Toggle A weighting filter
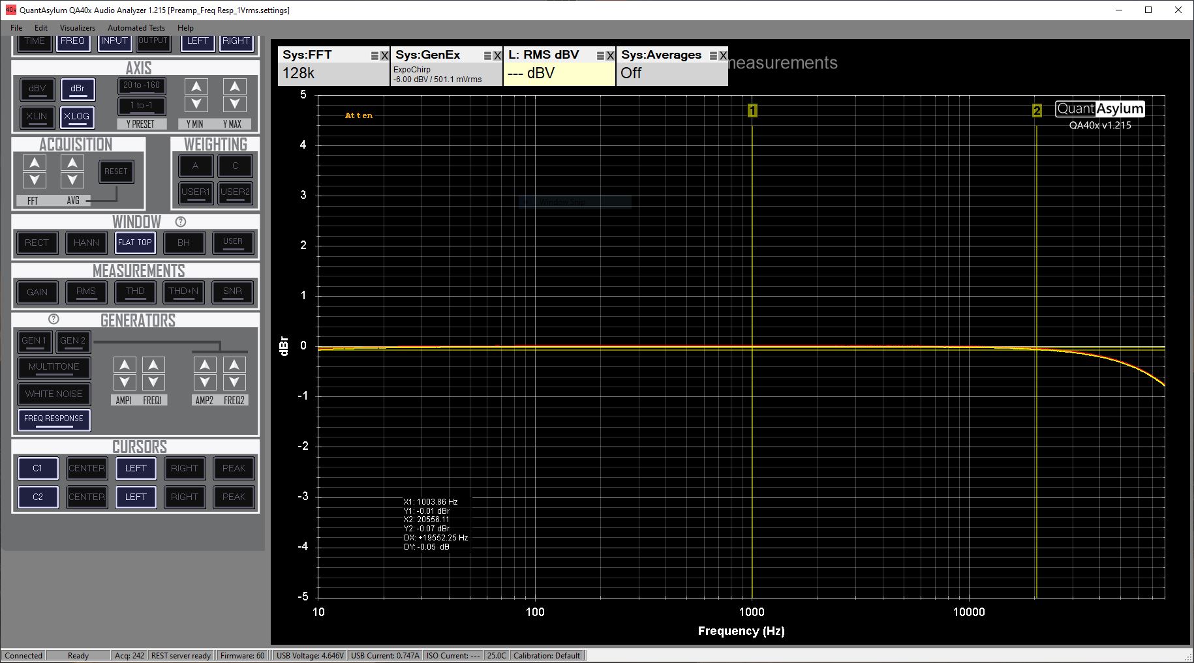This screenshot has height=663, width=1194. point(196,166)
